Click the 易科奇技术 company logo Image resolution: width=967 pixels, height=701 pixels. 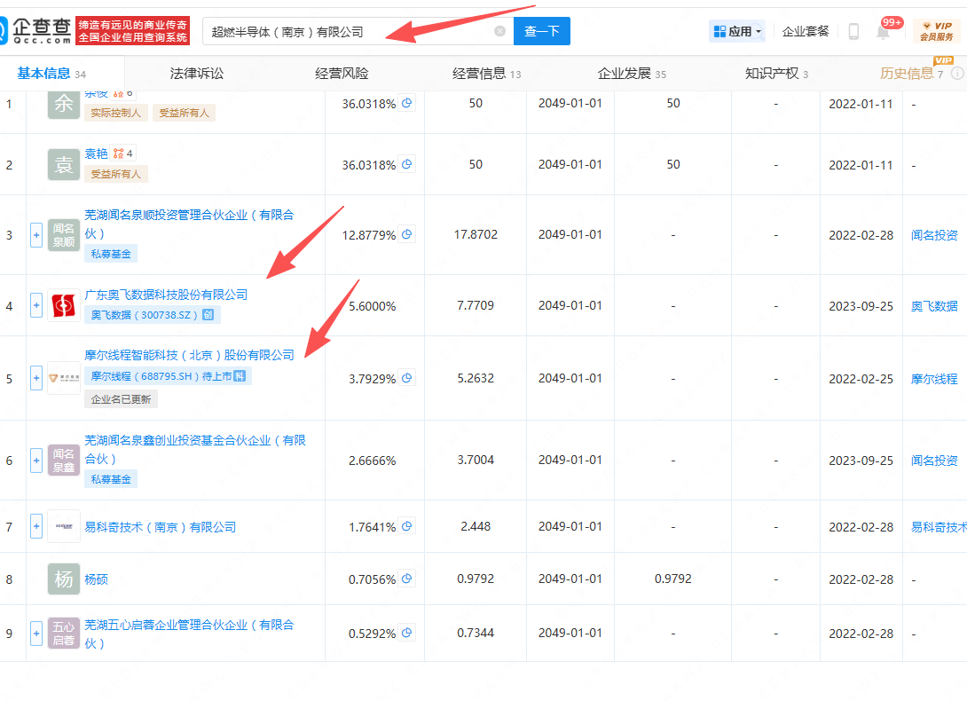tap(64, 526)
